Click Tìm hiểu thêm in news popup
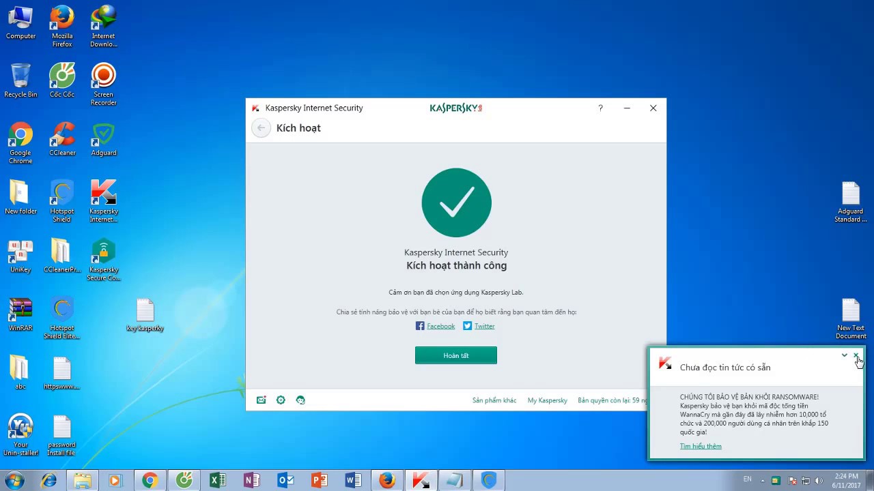Screen dimensions: 874x491 (701, 446)
